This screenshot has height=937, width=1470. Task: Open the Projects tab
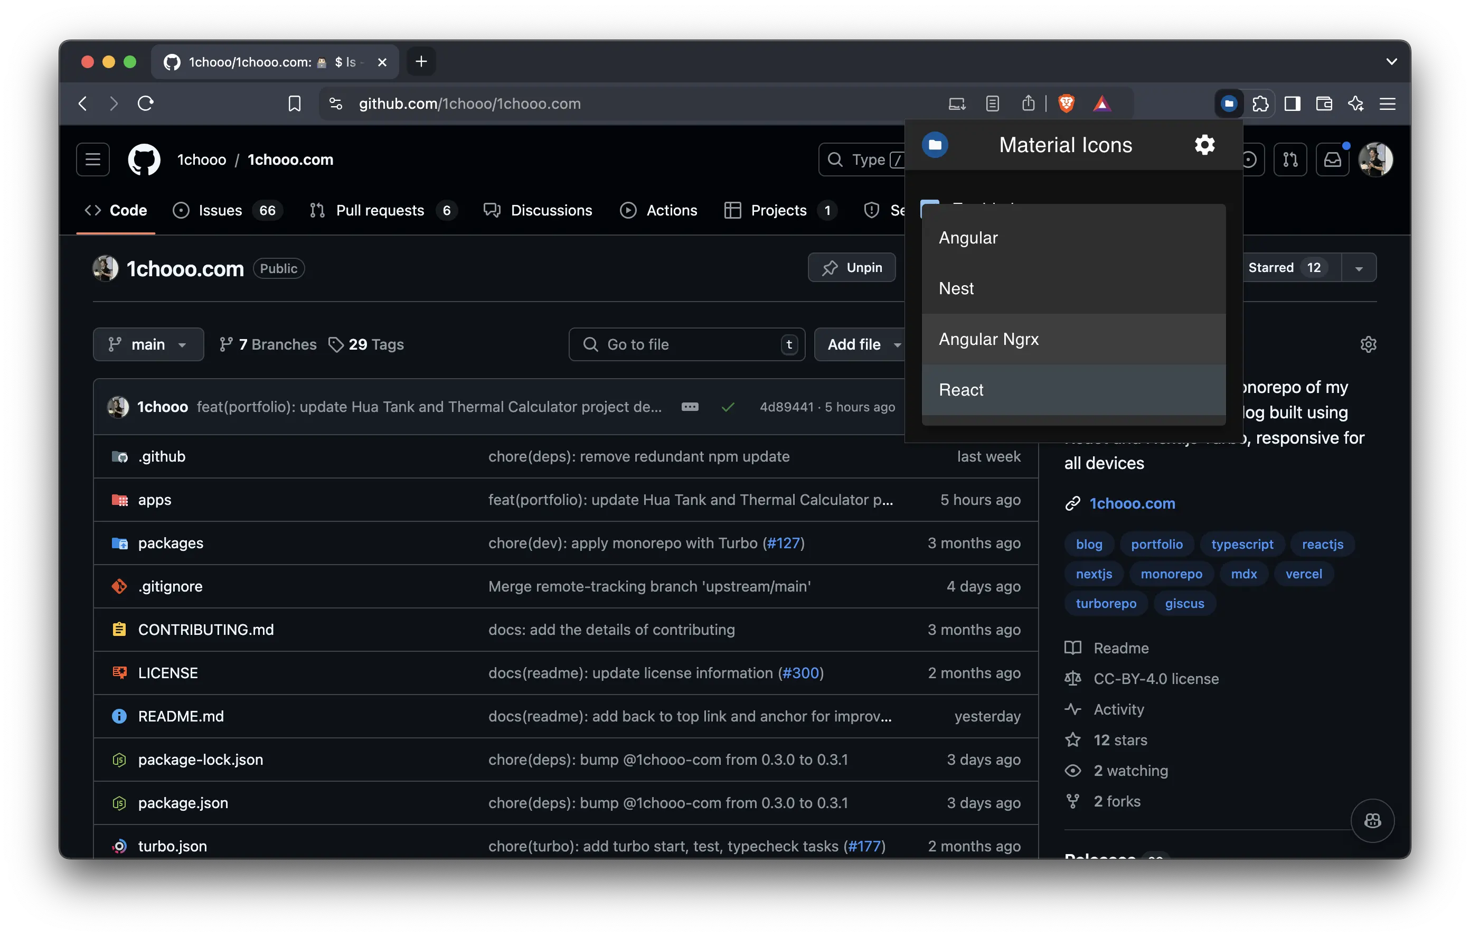coord(780,210)
